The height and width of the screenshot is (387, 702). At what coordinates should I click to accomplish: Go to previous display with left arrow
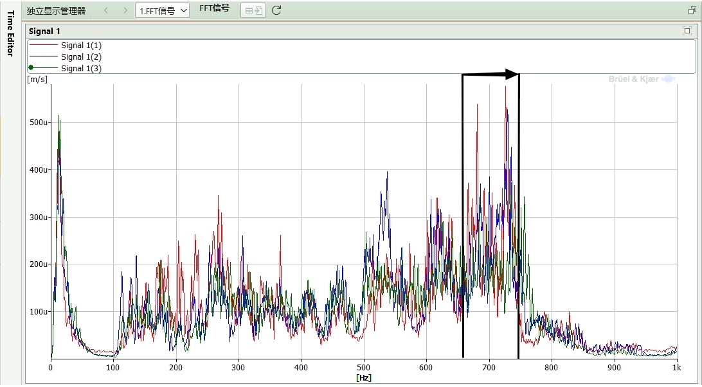[x=106, y=10]
